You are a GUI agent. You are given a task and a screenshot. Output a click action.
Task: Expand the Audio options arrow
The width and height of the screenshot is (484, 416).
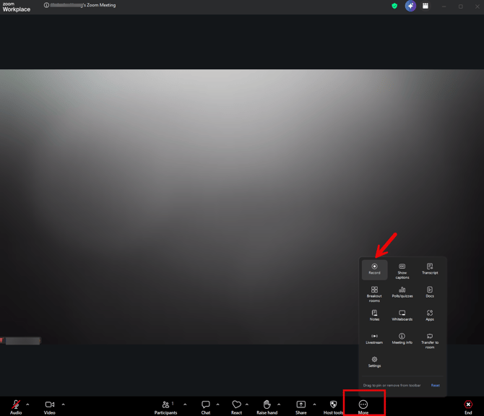pyautogui.click(x=28, y=404)
